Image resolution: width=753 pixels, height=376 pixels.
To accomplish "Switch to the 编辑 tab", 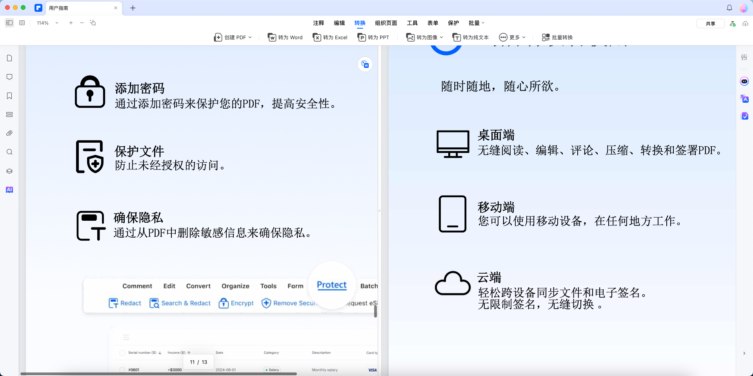I will (339, 23).
